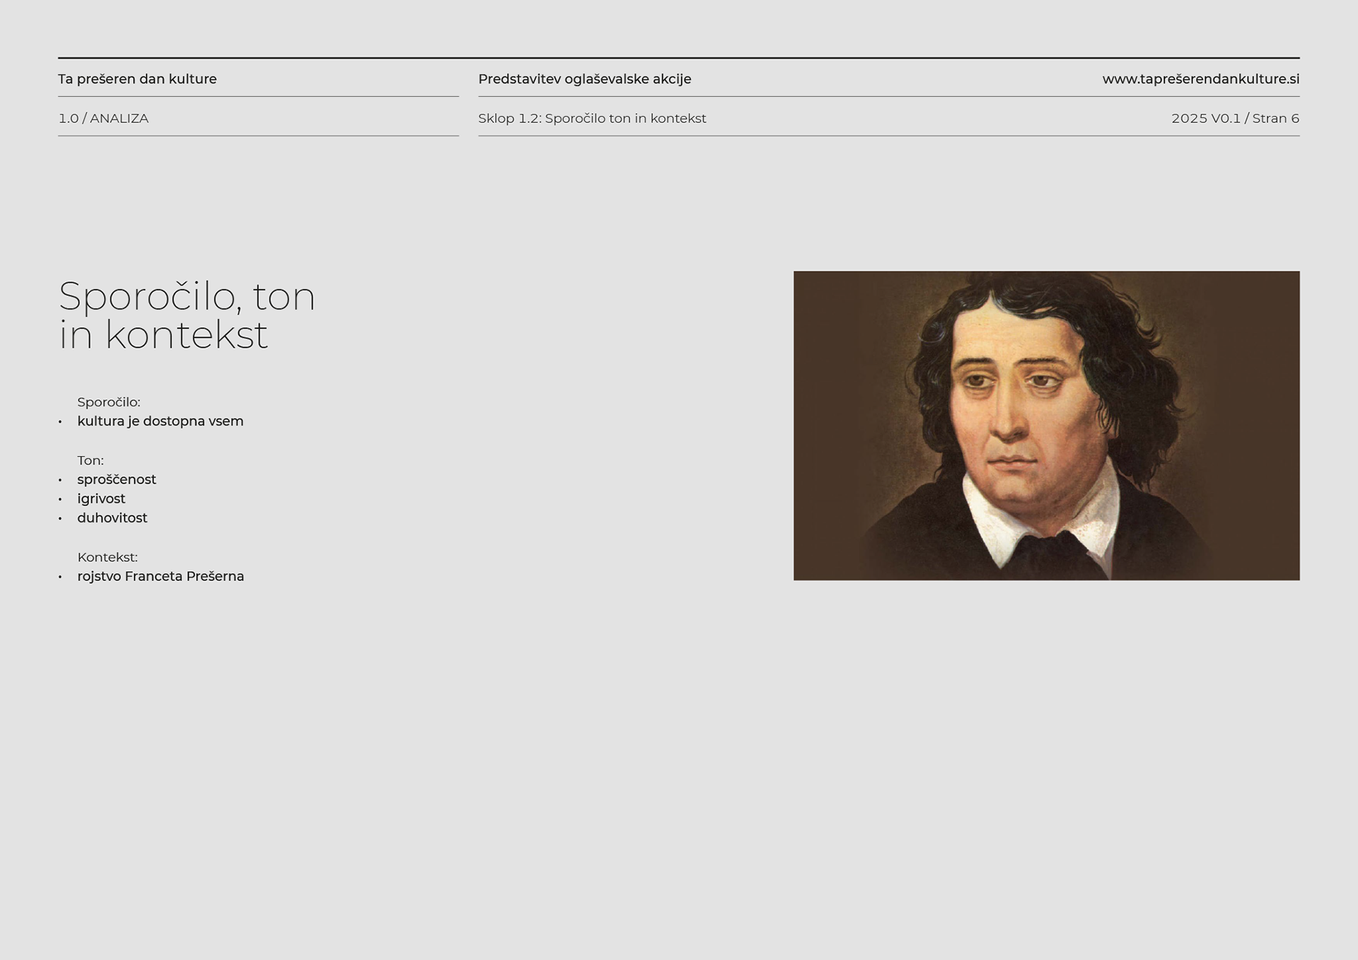Viewport: 1358px width, 960px height.
Task: Click 'Predstavitev oglaševalske akcije' header text
Action: pyautogui.click(x=584, y=79)
